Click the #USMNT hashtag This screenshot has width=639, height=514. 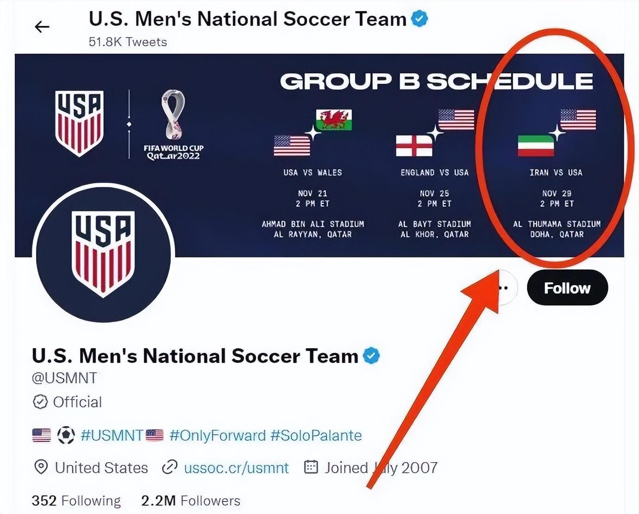(x=112, y=435)
